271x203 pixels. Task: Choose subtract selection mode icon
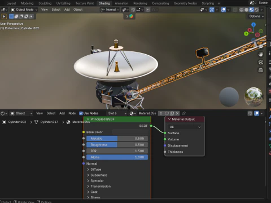coord(21,16)
